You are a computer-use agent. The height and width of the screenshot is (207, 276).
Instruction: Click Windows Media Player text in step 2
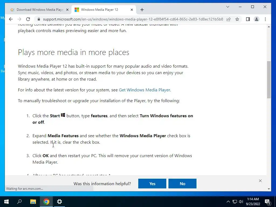coord(143,136)
